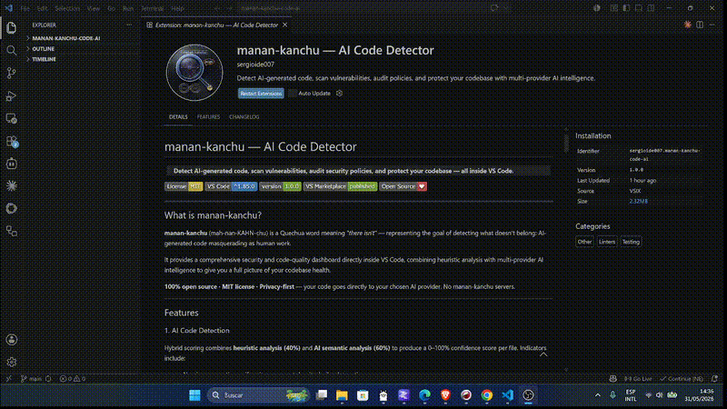The height and width of the screenshot is (409, 727).
Task: Open the editor More Actions ellipsis
Action: (x=712, y=25)
